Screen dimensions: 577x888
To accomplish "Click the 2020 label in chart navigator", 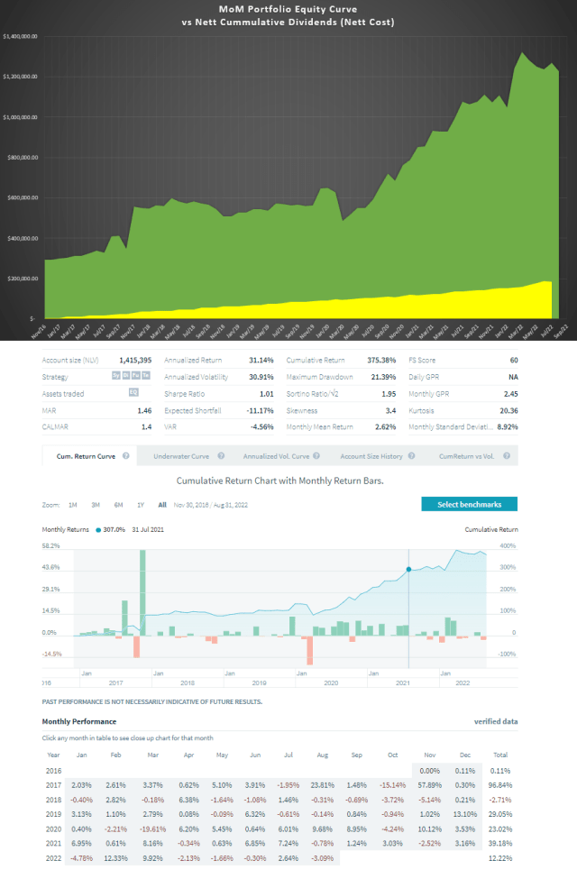I will (331, 683).
